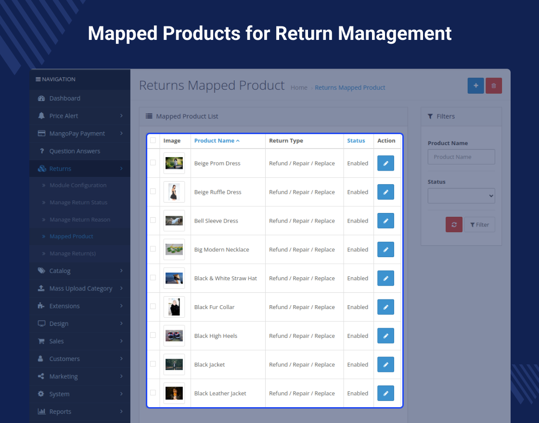Click the Filter button
539x423 pixels.
pos(479,224)
